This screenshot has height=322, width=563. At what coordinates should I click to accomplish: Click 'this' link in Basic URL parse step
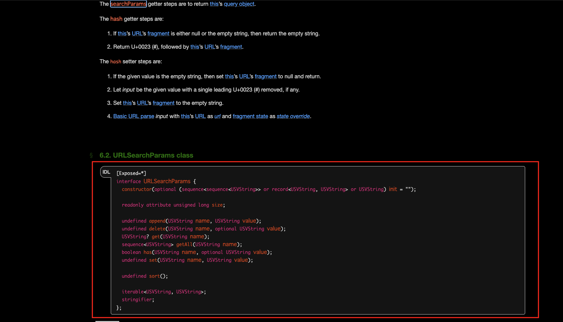click(185, 116)
